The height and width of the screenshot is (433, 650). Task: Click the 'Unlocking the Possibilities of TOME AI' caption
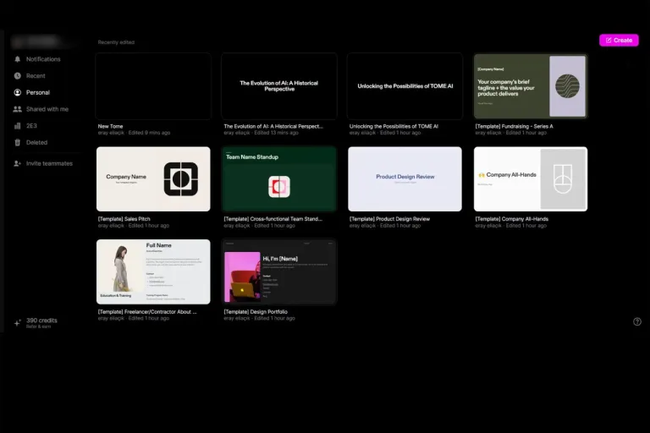click(x=394, y=126)
